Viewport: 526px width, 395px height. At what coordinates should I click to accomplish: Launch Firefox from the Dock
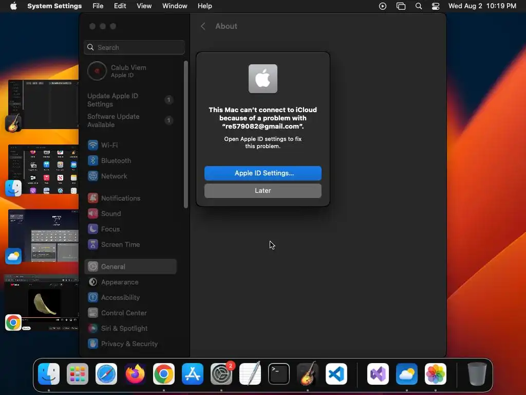point(135,374)
